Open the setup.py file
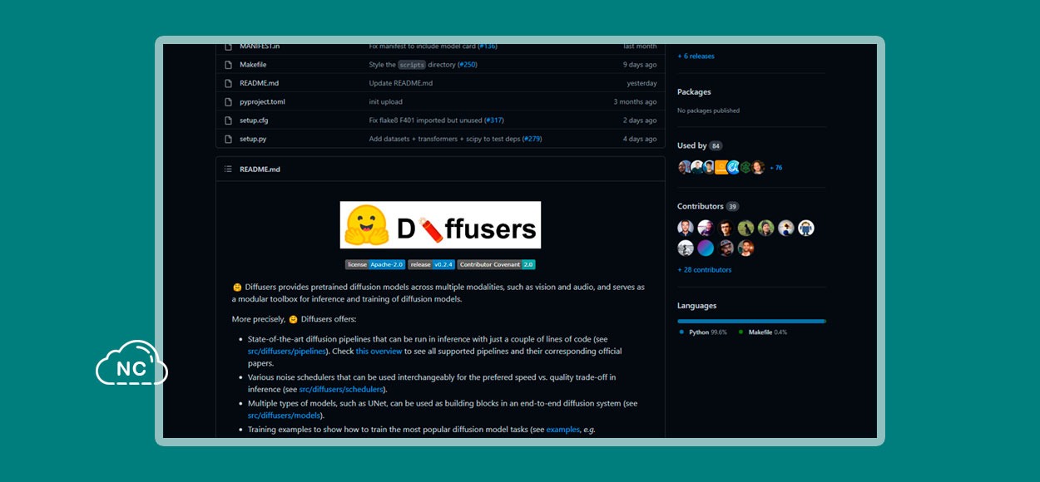Screen dimensions: 1040x482 (253, 139)
